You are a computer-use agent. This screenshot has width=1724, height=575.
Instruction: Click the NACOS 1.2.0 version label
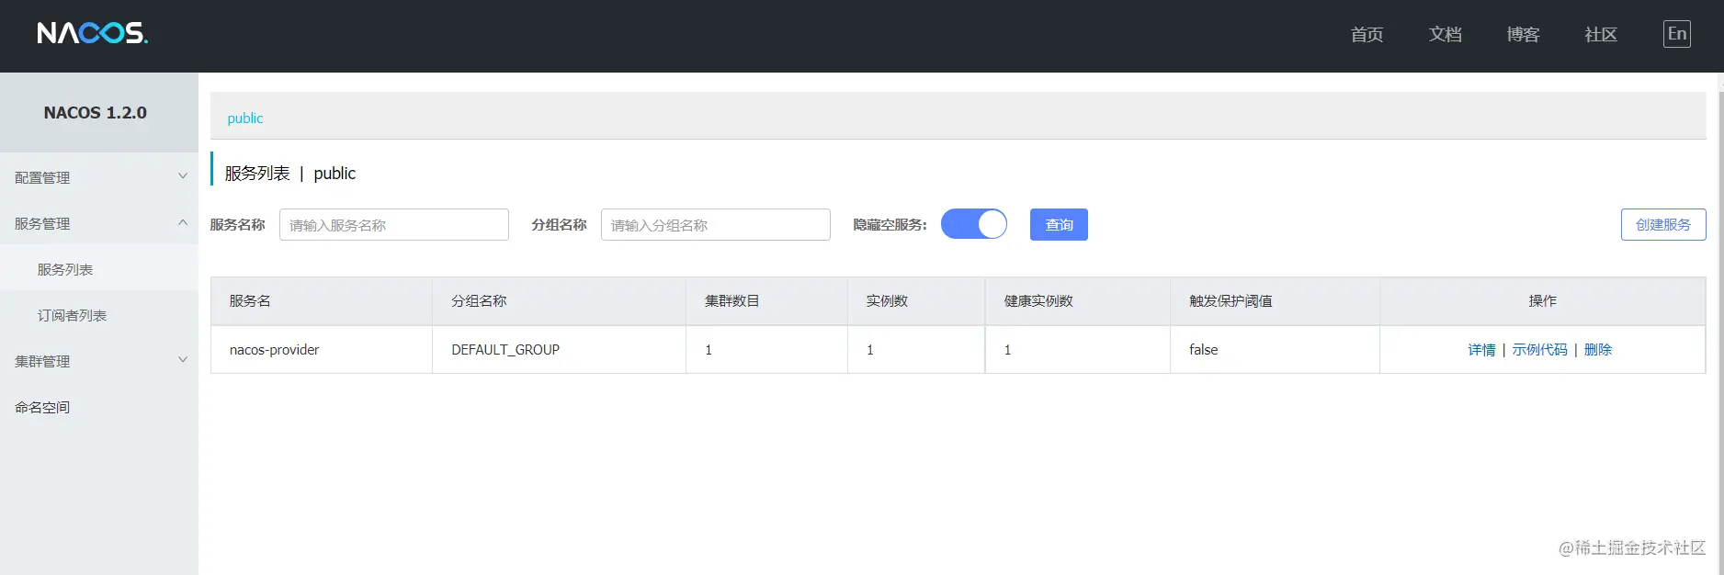coord(96,113)
